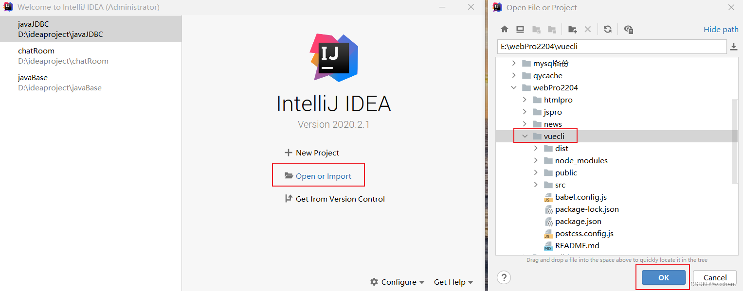Expand the dist folder
This screenshot has width=743, height=291.
[x=536, y=148]
